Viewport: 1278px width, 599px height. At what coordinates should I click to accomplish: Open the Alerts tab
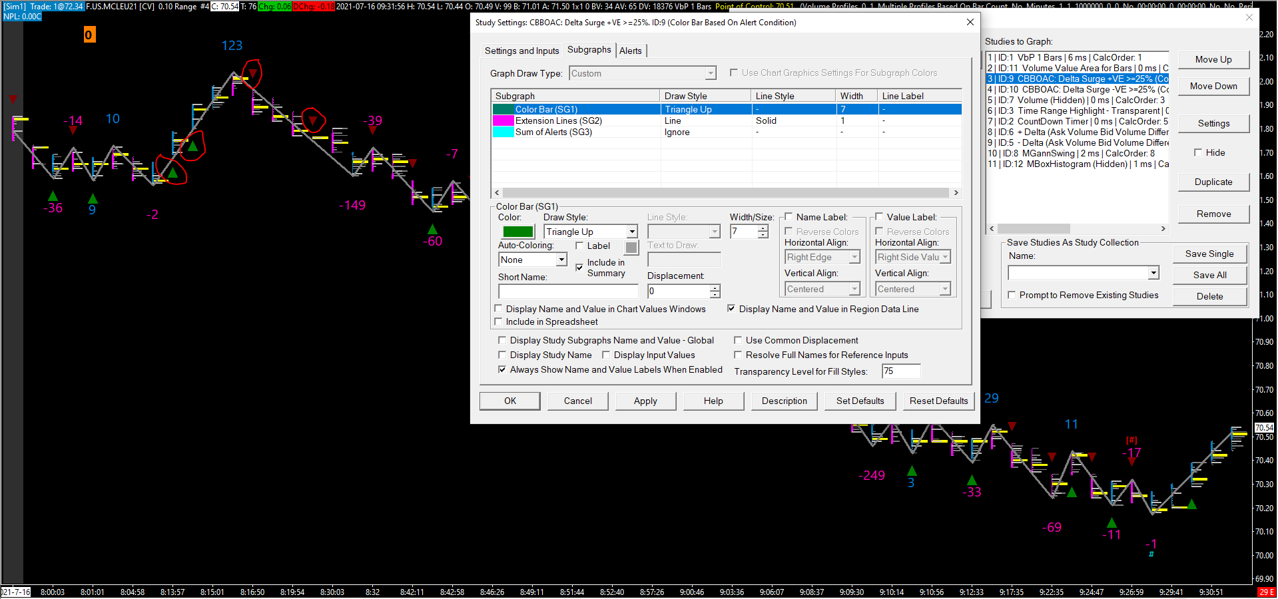pyautogui.click(x=630, y=51)
